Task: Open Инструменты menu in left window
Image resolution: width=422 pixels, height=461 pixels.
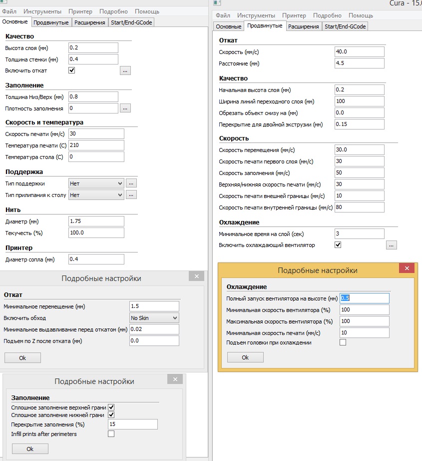Action: coord(42,11)
